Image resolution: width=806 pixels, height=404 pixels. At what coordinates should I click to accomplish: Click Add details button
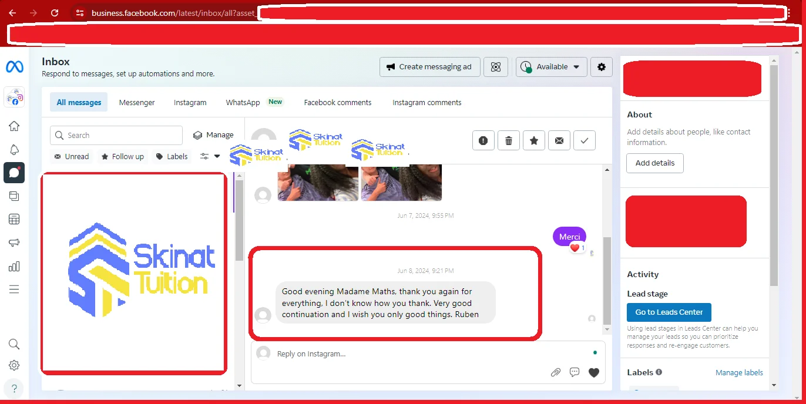tap(655, 163)
